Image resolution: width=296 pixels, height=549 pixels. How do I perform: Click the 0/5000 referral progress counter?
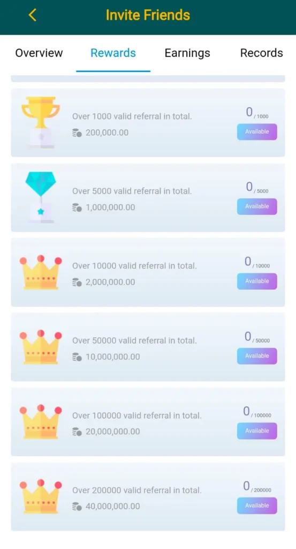(x=257, y=187)
